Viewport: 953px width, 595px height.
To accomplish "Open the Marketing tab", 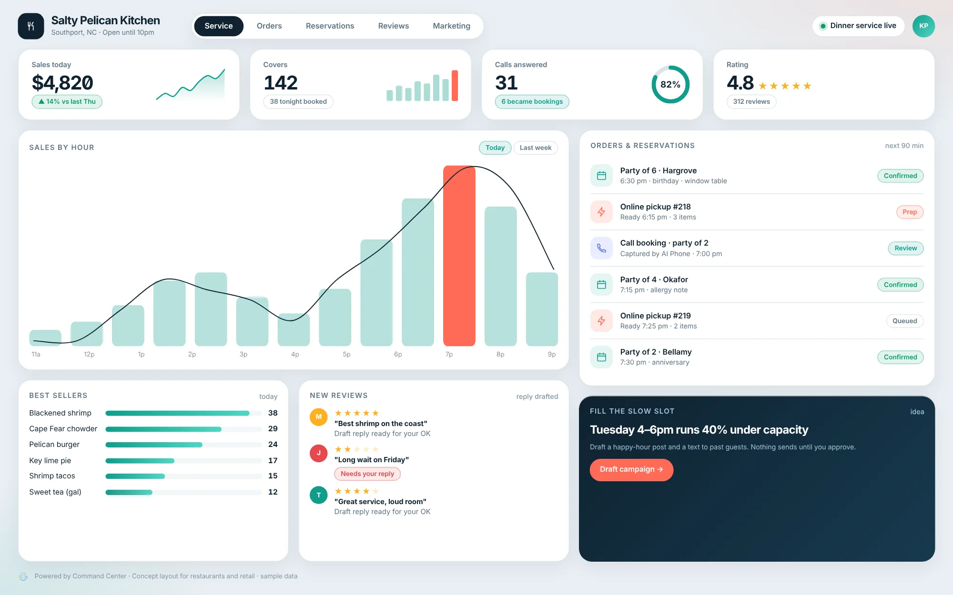I will click(451, 26).
